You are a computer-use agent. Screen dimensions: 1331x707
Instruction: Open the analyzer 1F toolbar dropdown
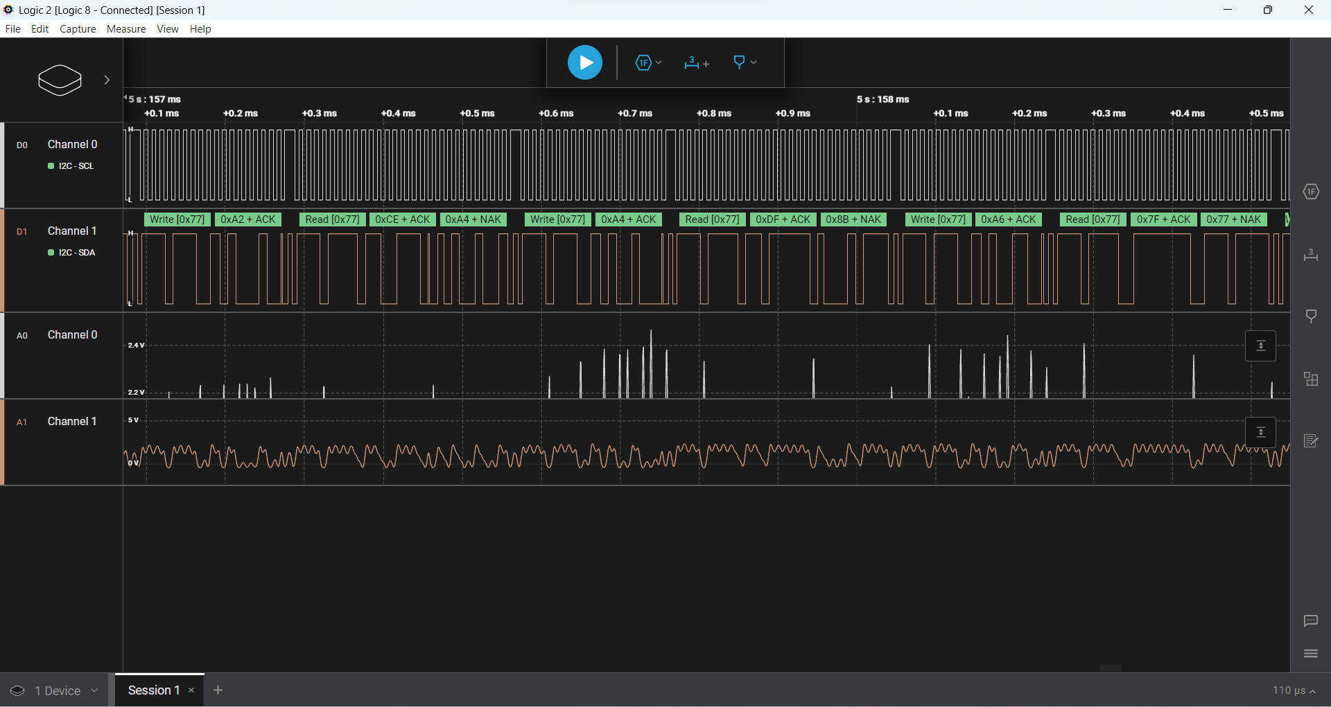[648, 63]
